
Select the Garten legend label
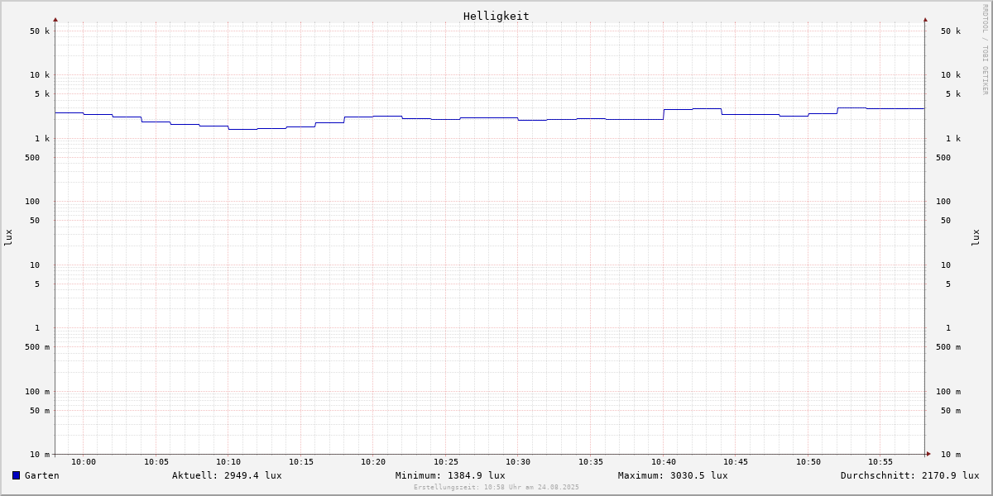coord(42,475)
